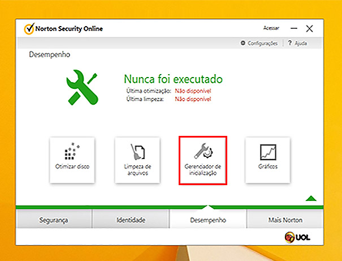
Task: Click Não disponível next to Última otimização
Action: click(x=193, y=91)
